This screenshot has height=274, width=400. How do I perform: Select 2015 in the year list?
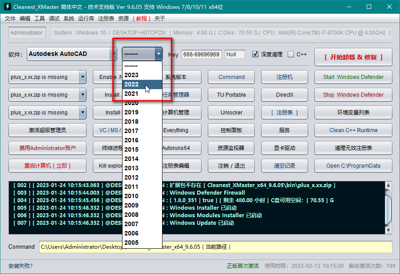pyautogui.click(x=142, y=149)
